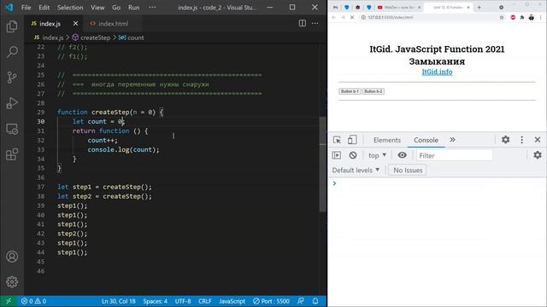Screen dimensions: 547x307
Task: Open the Run and Debug view
Action: click(x=12, y=103)
